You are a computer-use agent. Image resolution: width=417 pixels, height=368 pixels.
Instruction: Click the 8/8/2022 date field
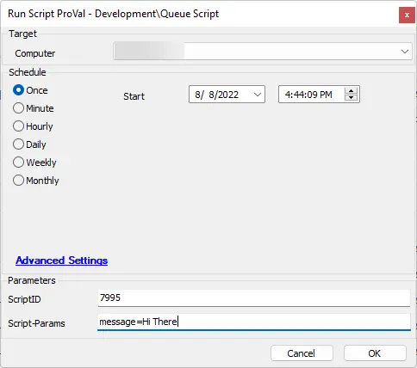220,95
